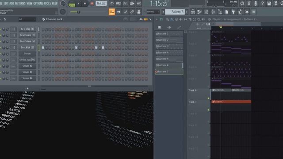Toggle the Channel rack graph editor icon
This screenshot has width=283, height=159.
tap(141, 19)
